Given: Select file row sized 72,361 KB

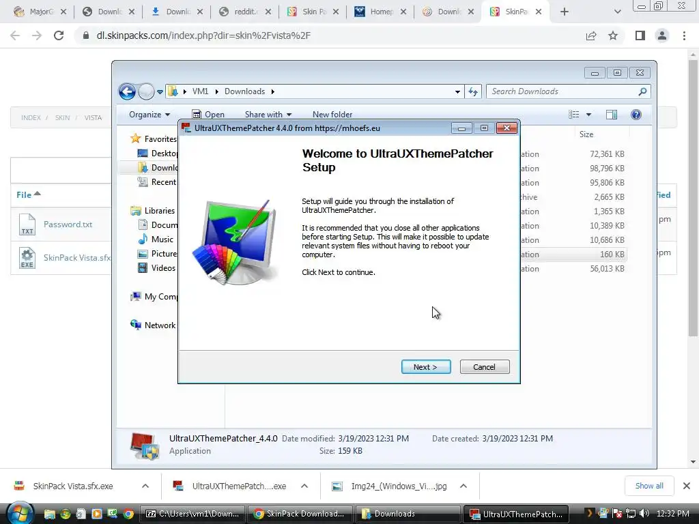Looking at the screenshot, I should click(x=573, y=154).
